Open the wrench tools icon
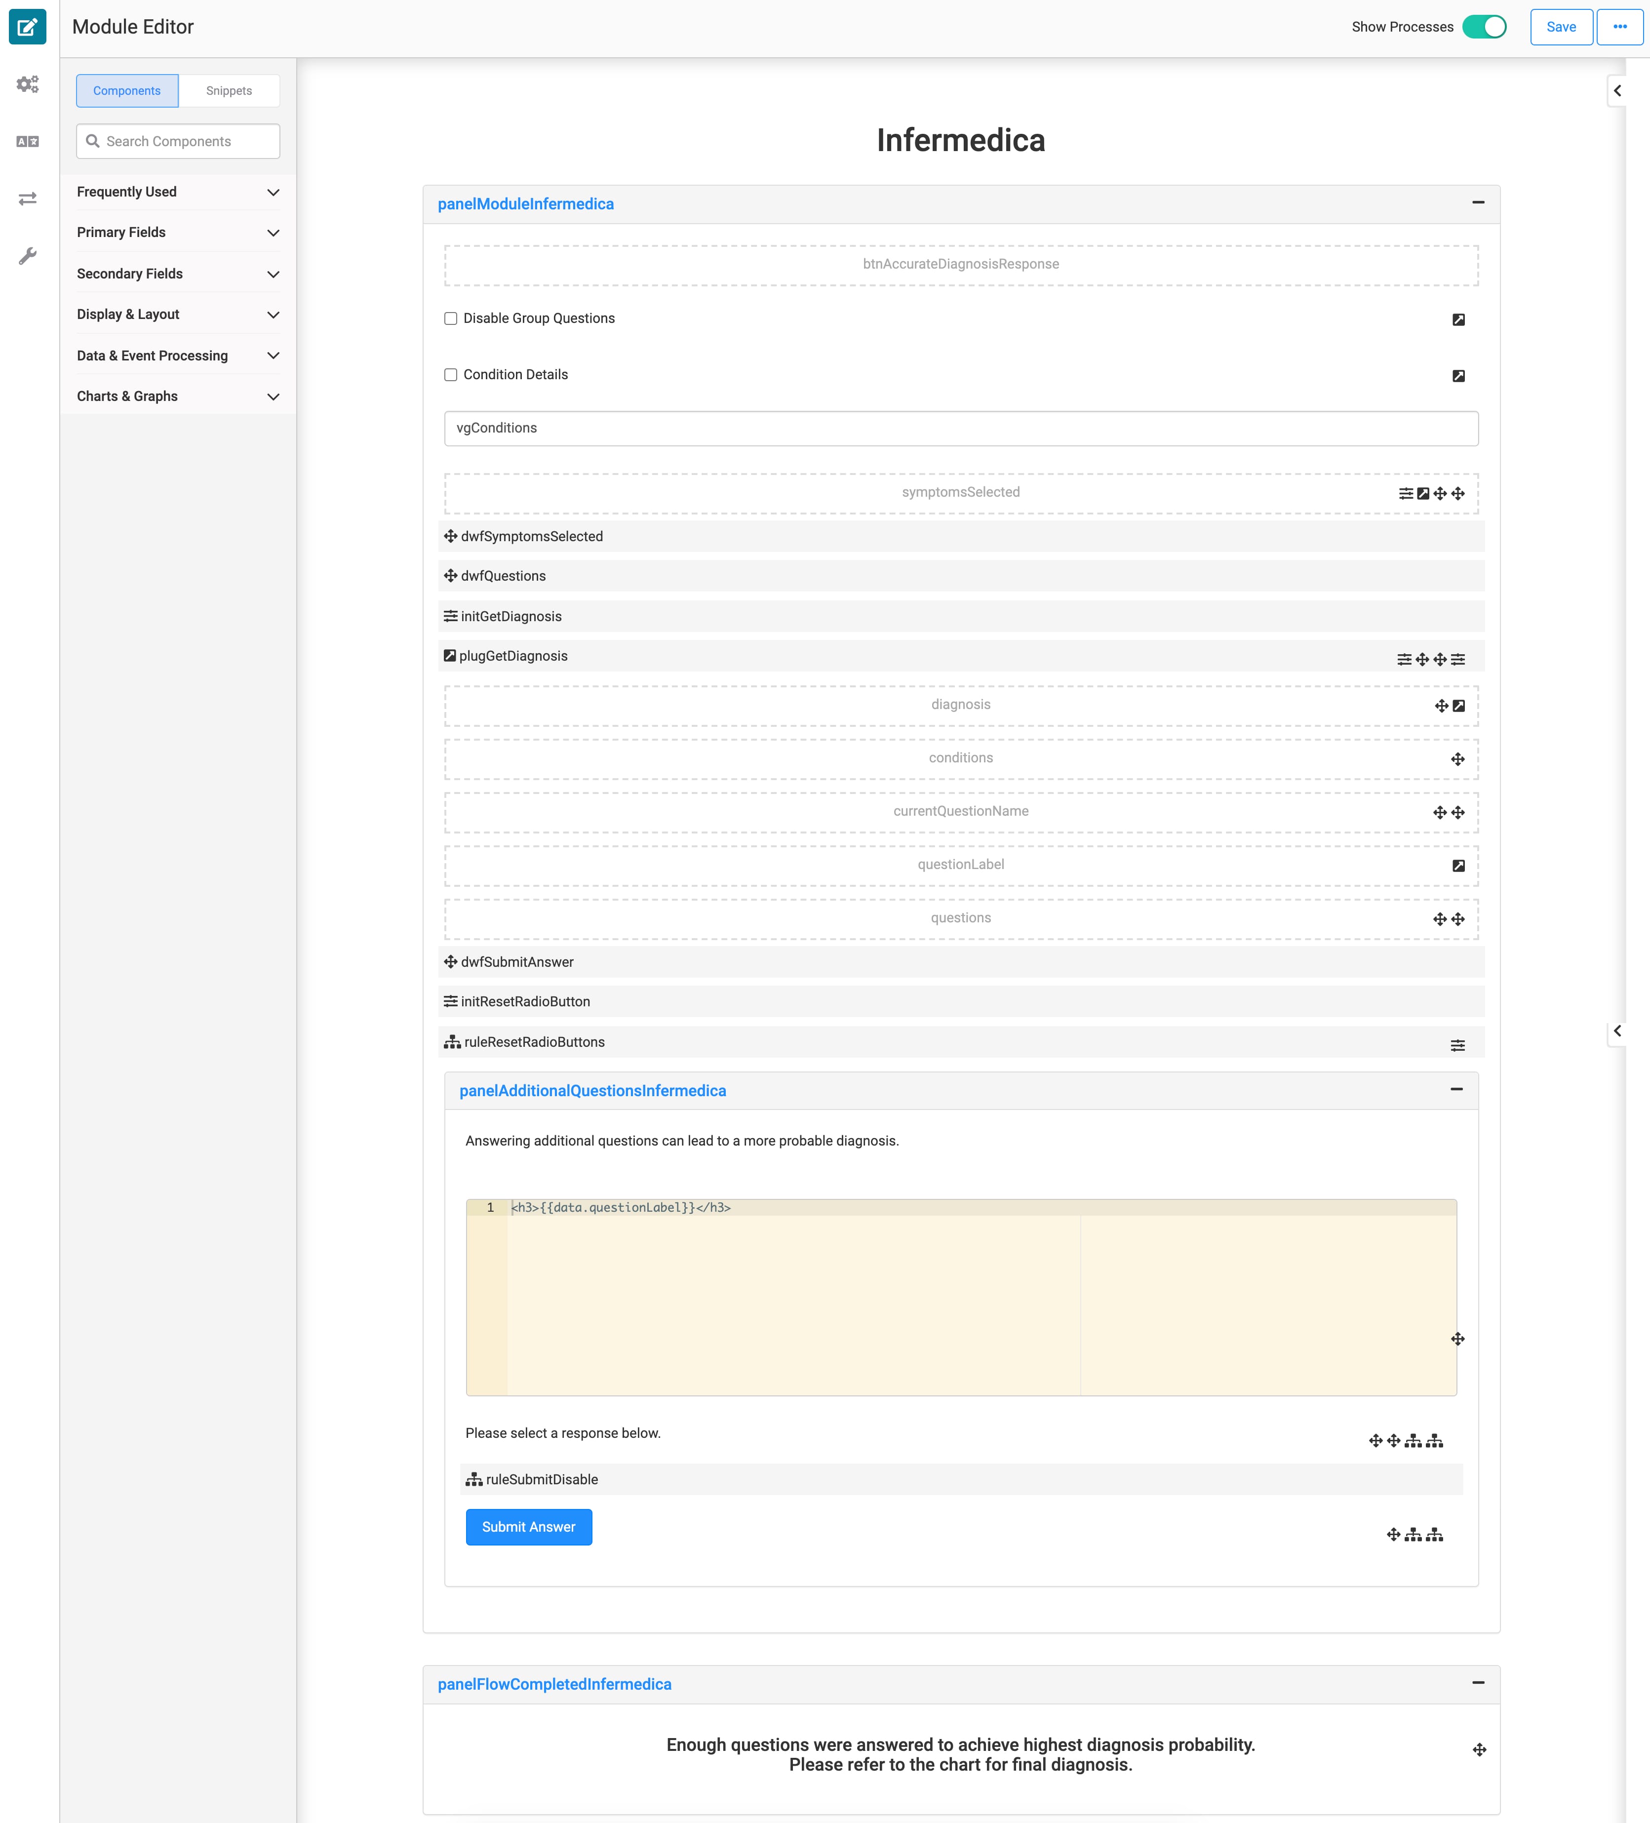 click(x=27, y=256)
